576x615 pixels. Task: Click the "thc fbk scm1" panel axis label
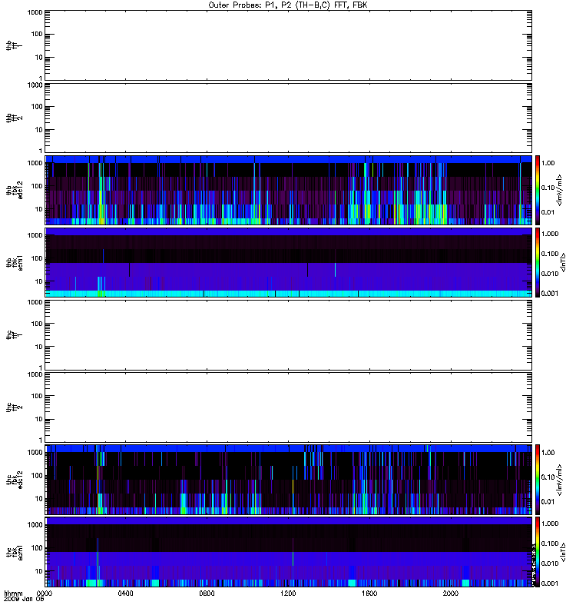[x=14, y=552]
